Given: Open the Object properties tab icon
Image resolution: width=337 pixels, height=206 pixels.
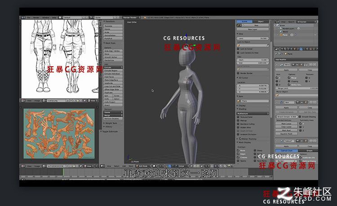Looking at the screenshot, I should tap(295, 49).
